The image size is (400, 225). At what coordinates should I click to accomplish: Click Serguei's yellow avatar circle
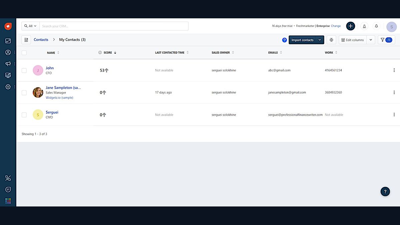38,115
